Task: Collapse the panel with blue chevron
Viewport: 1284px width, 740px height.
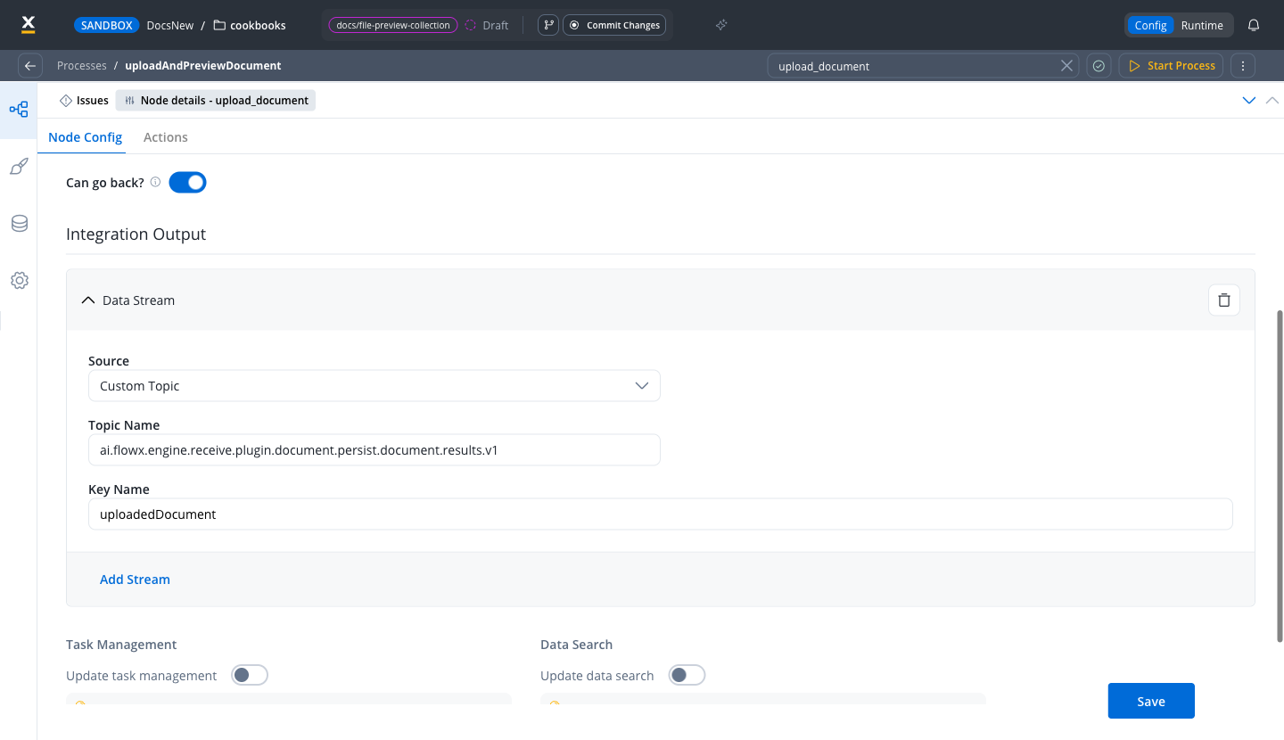Action: coord(1249,101)
